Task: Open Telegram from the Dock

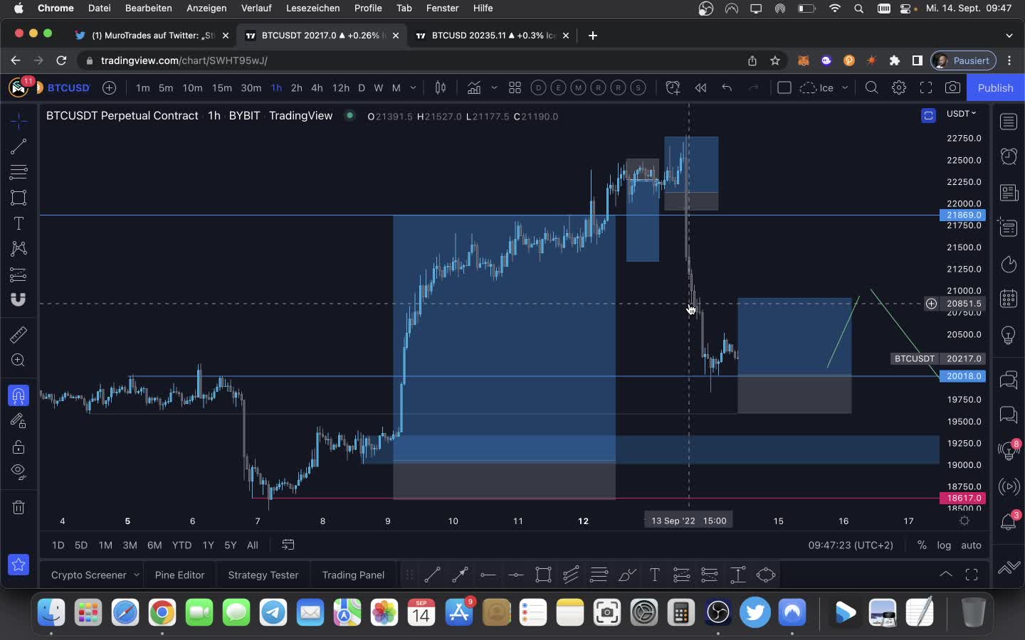Action: (x=273, y=612)
